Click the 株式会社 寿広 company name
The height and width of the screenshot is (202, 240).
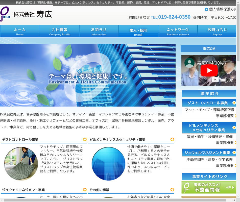(x=33, y=14)
